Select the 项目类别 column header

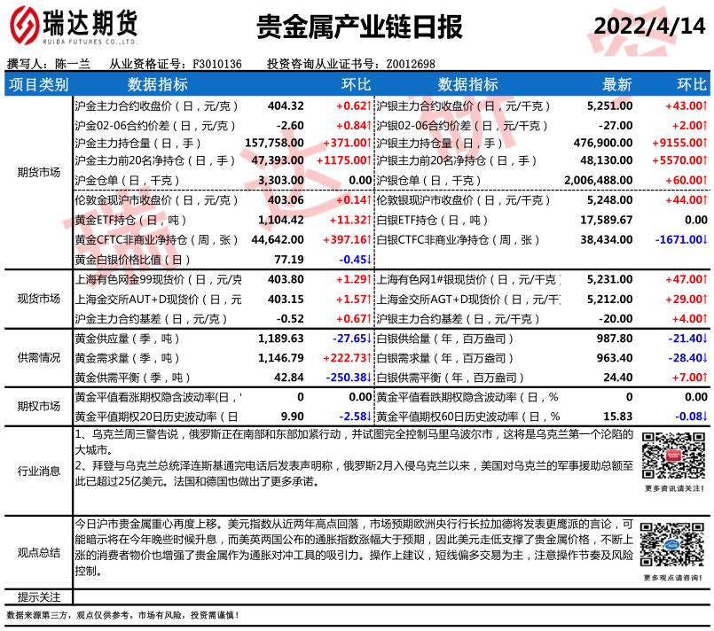[37, 84]
